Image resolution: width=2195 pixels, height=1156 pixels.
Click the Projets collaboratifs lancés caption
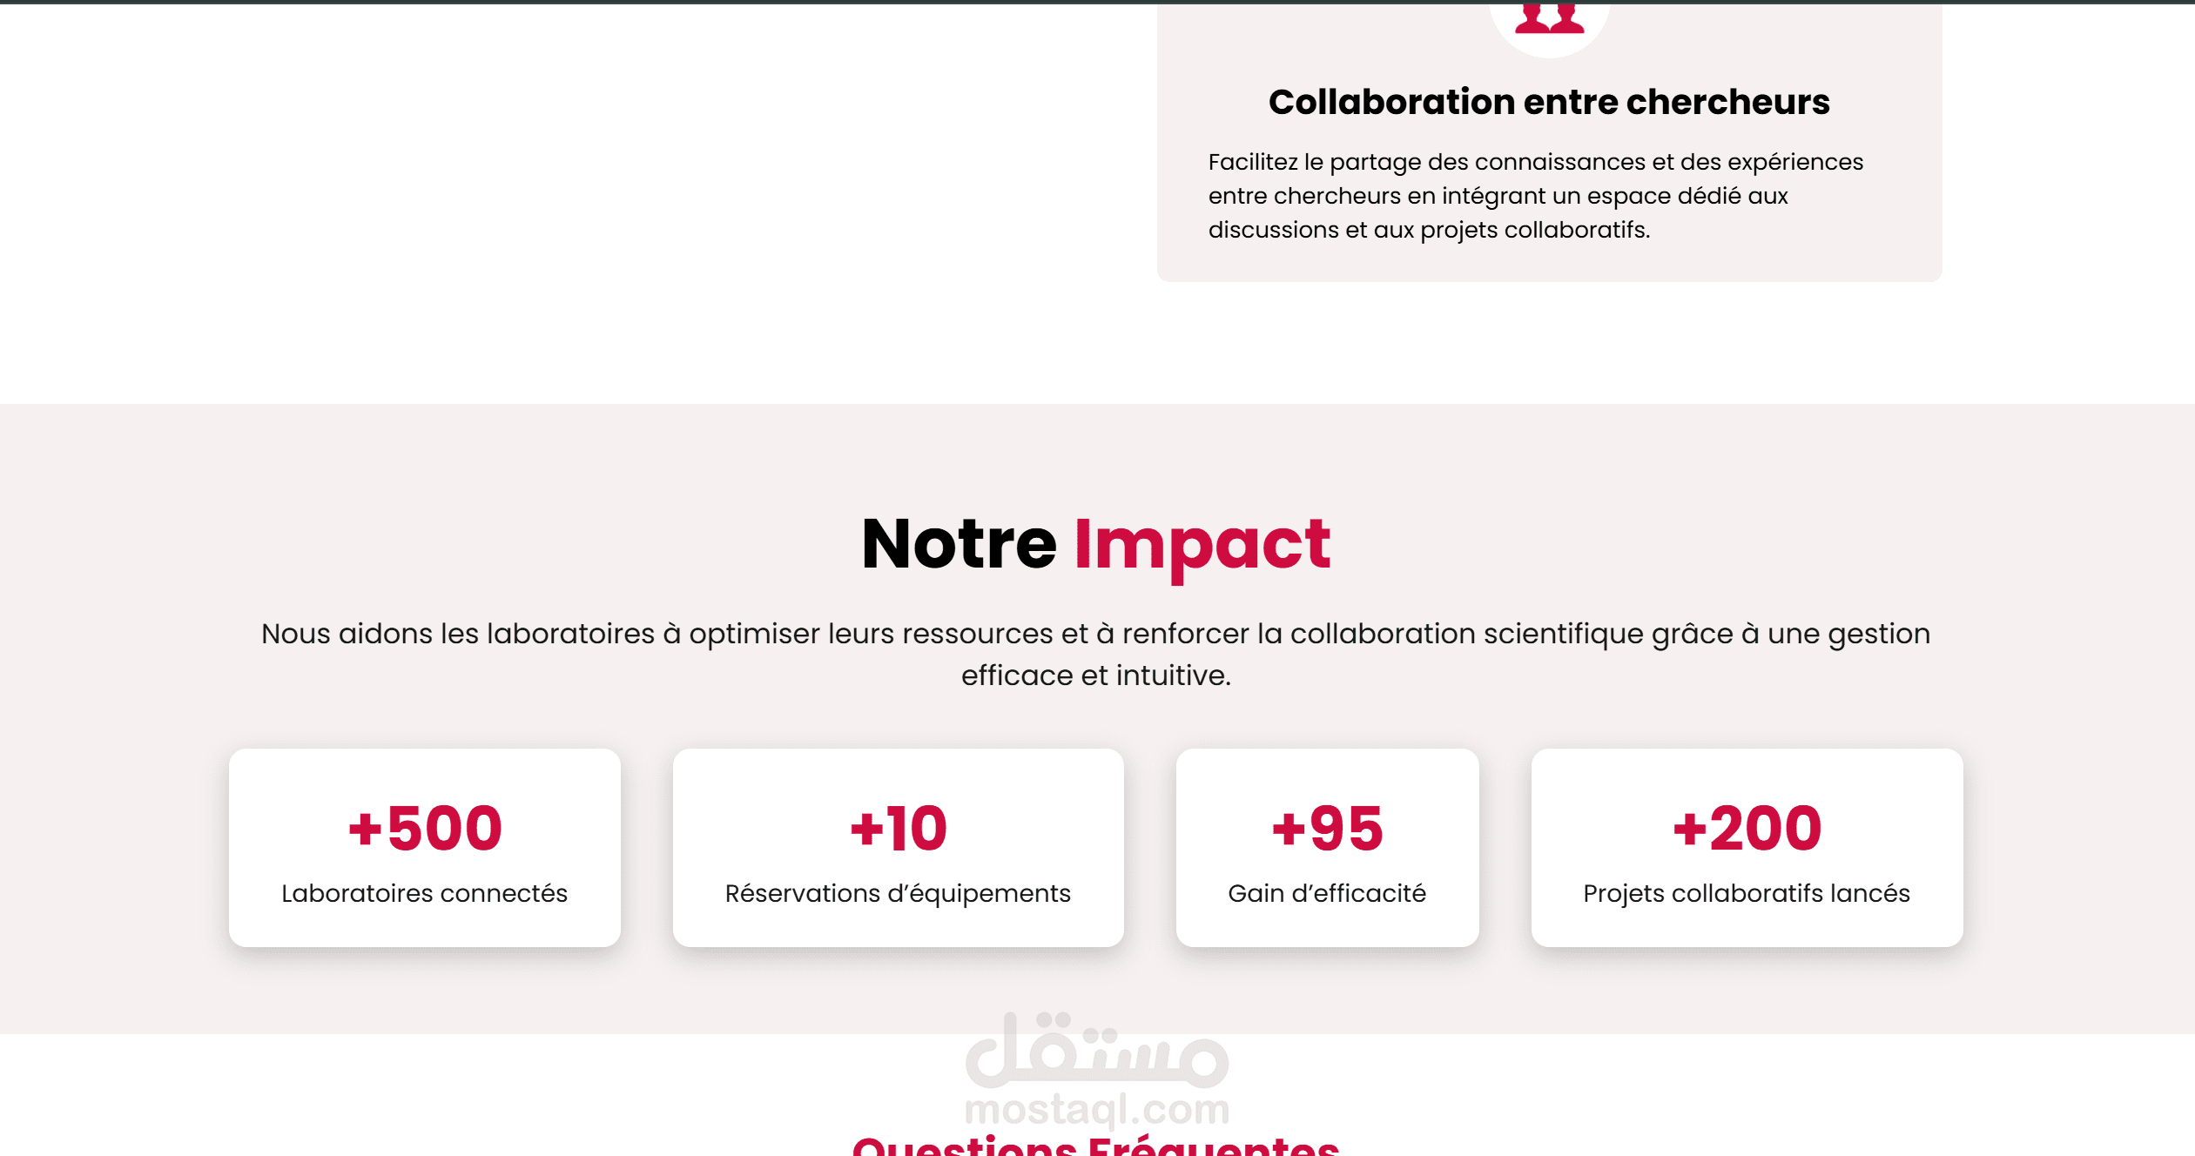tap(1747, 893)
